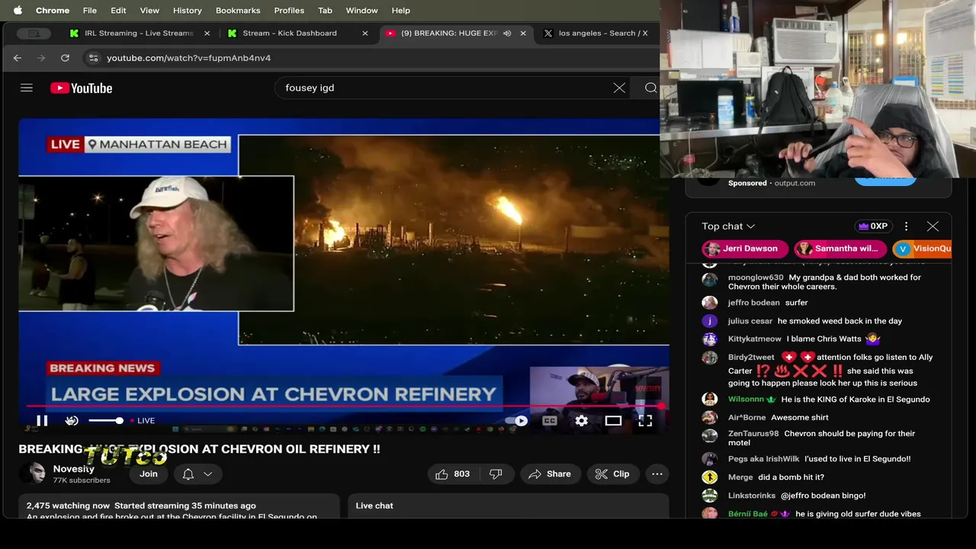The image size is (976, 549).
Task: Go to YouTube home via the logo
Action: tap(82, 88)
